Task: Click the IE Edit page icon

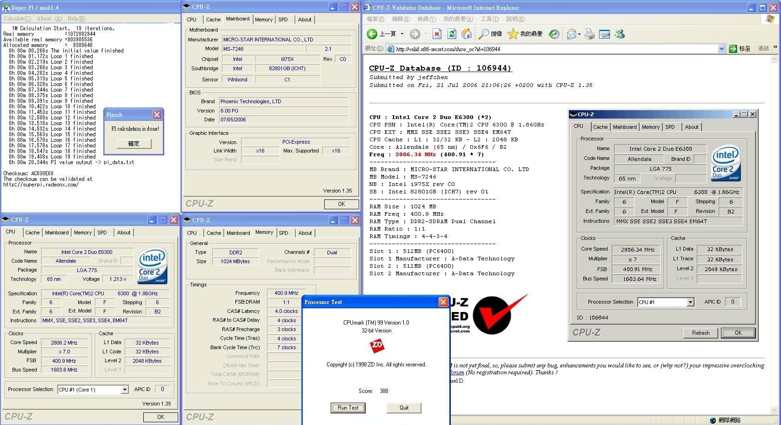Action: [x=604, y=34]
